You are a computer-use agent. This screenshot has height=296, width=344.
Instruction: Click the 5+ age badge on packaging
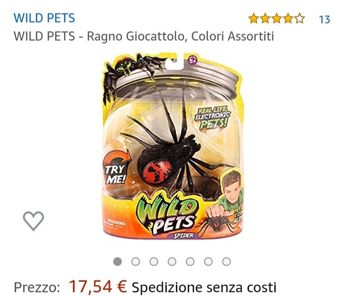[x=193, y=60]
